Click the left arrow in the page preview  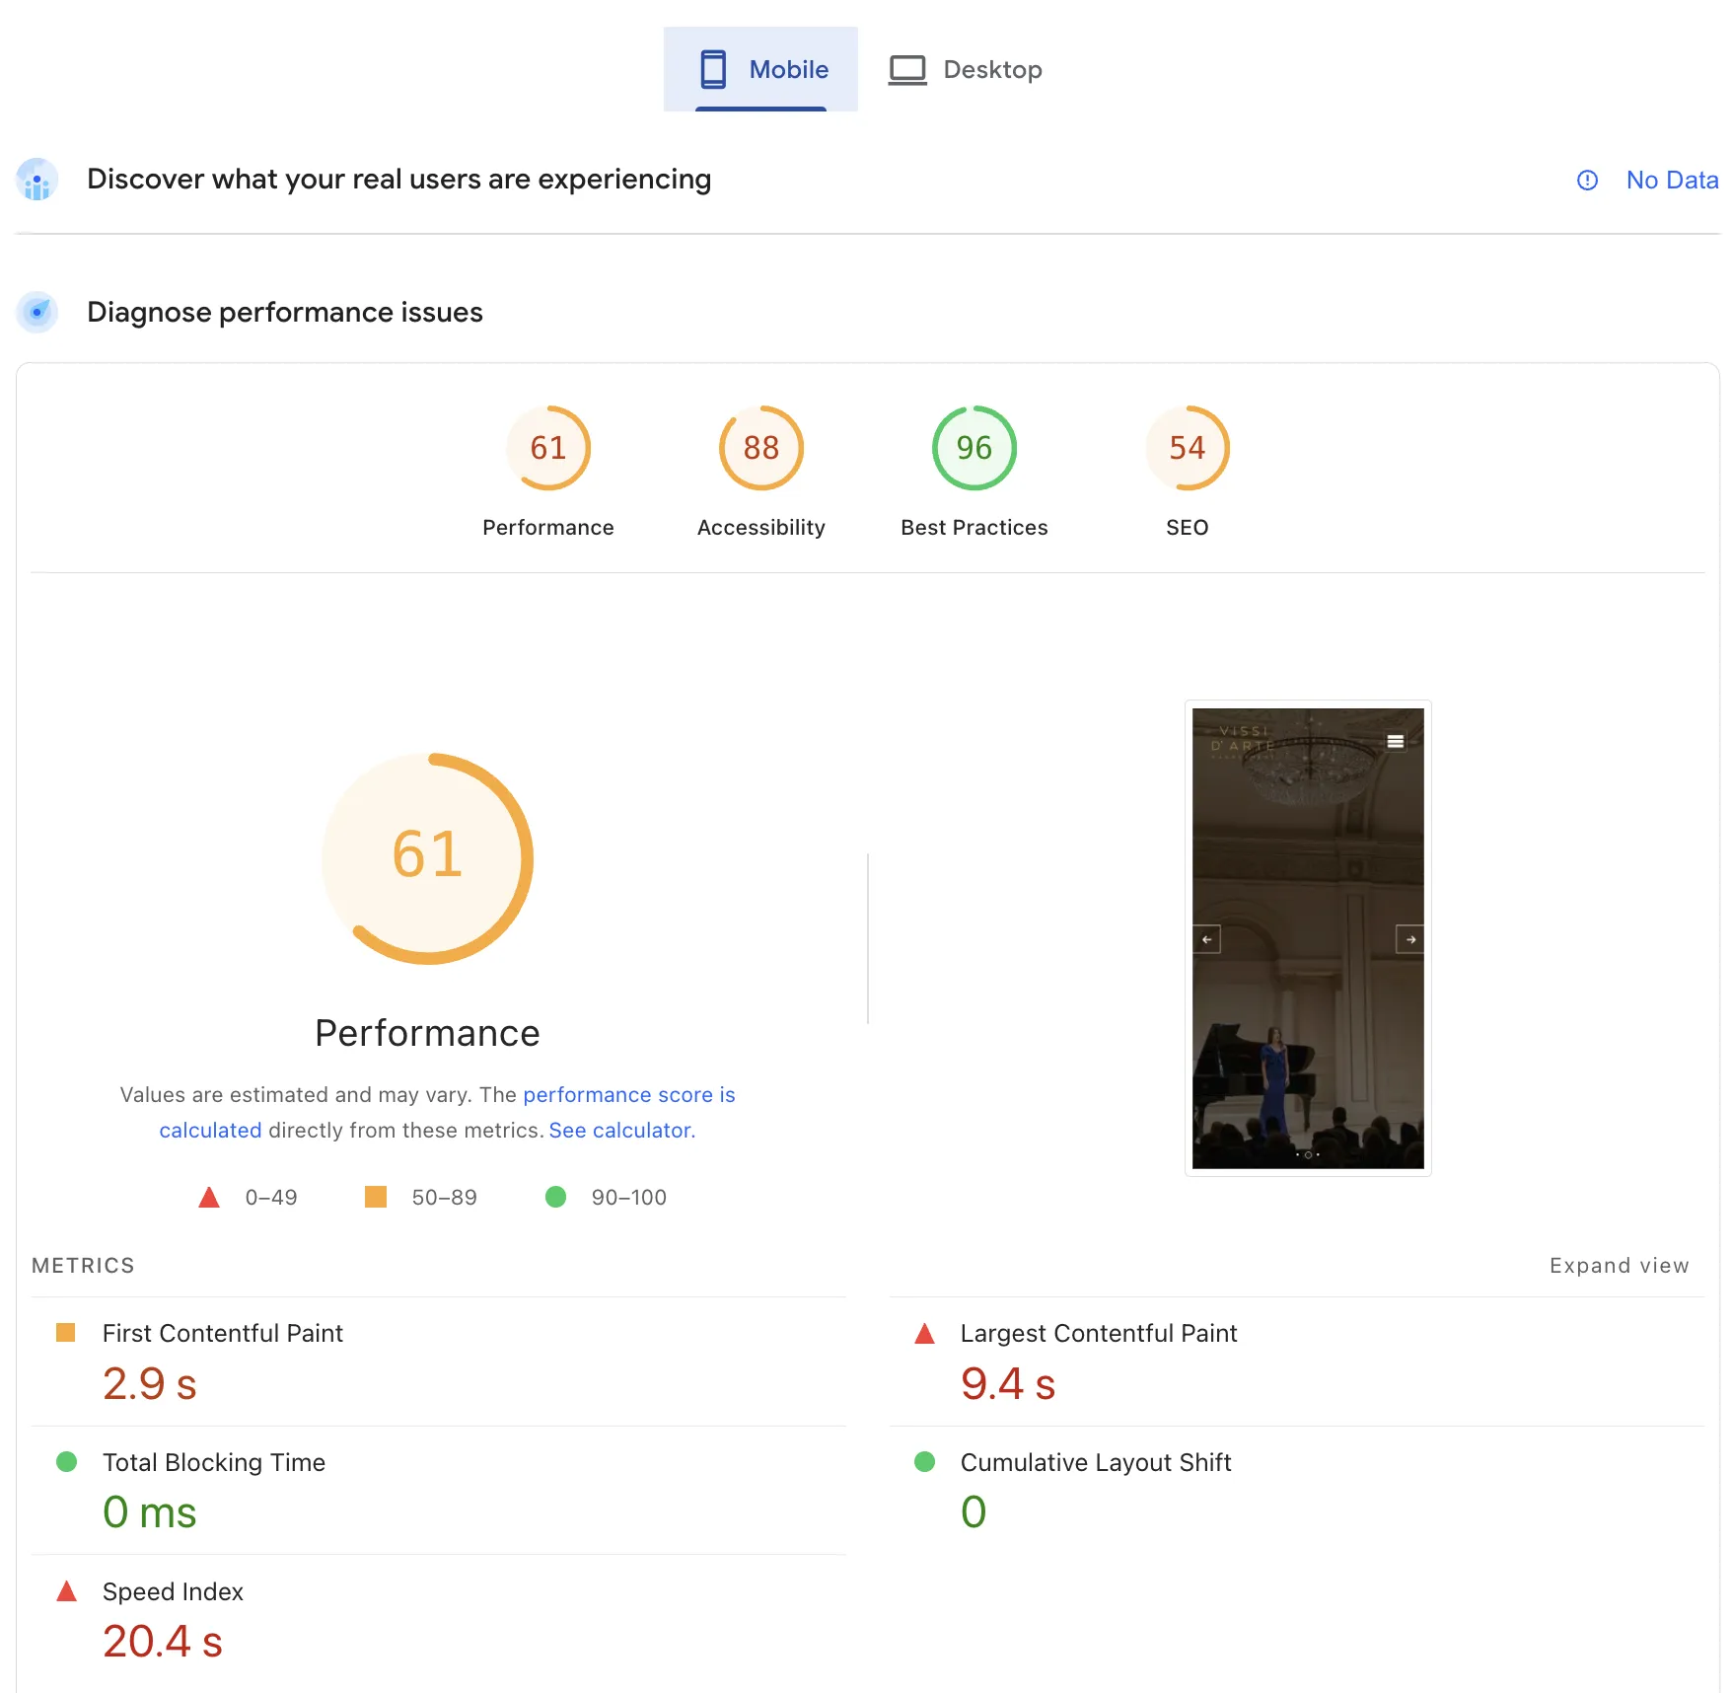[1209, 938]
